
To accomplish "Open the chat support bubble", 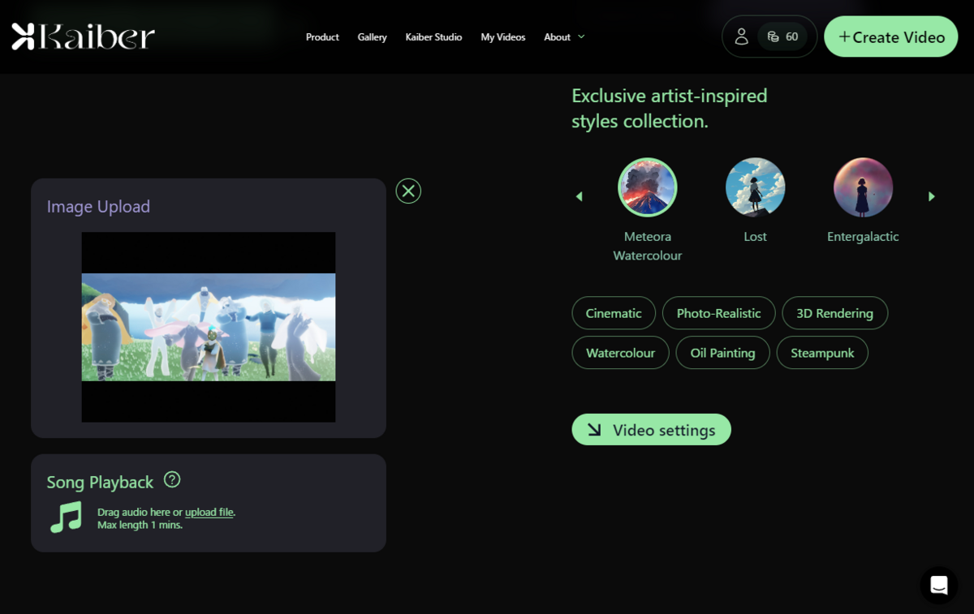I will [x=939, y=585].
